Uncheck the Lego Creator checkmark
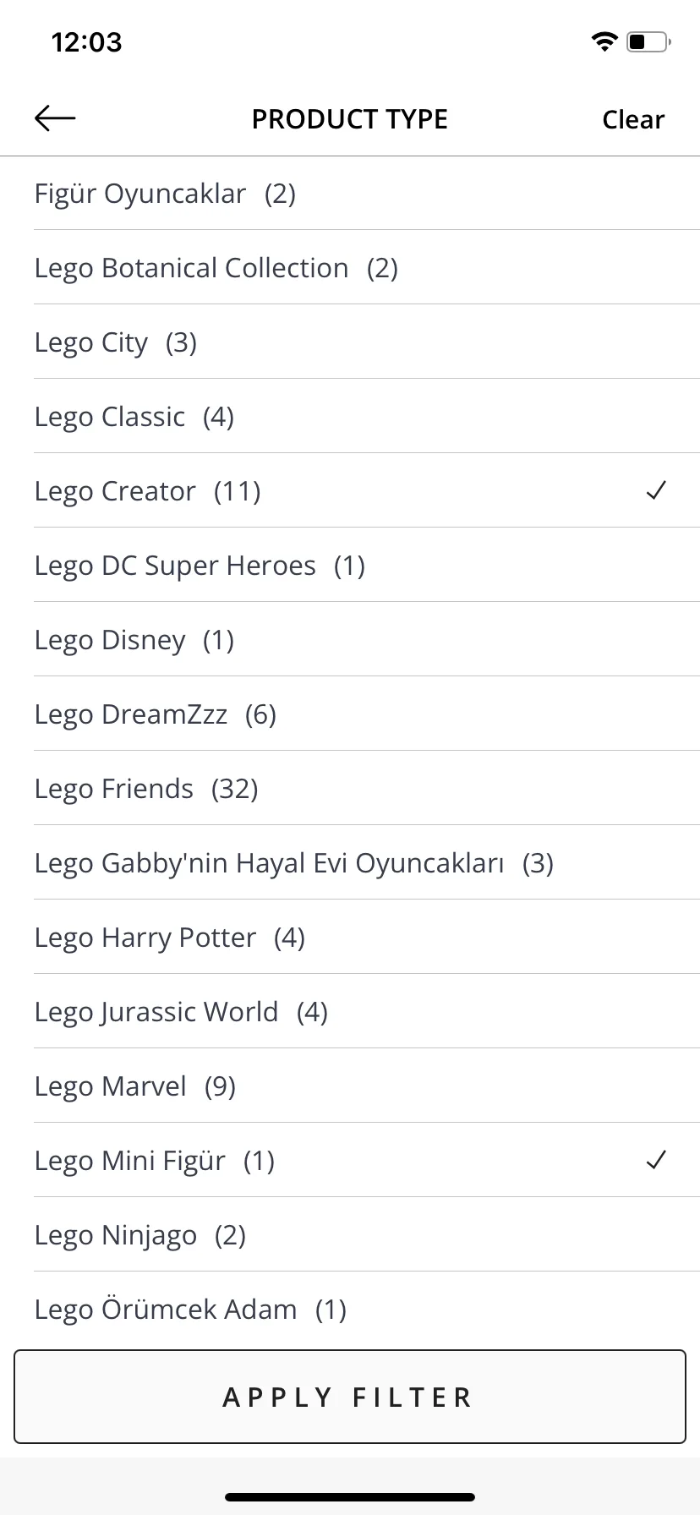This screenshot has height=1515, width=700. pos(656,490)
